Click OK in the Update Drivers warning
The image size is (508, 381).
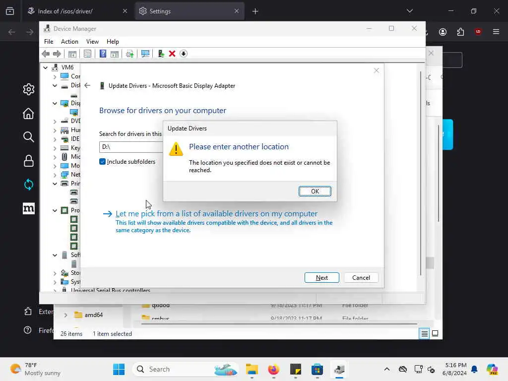point(315,191)
